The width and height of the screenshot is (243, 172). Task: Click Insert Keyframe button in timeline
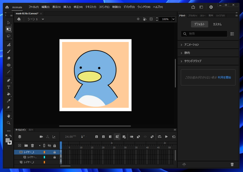pyautogui.click(x=97, y=137)
